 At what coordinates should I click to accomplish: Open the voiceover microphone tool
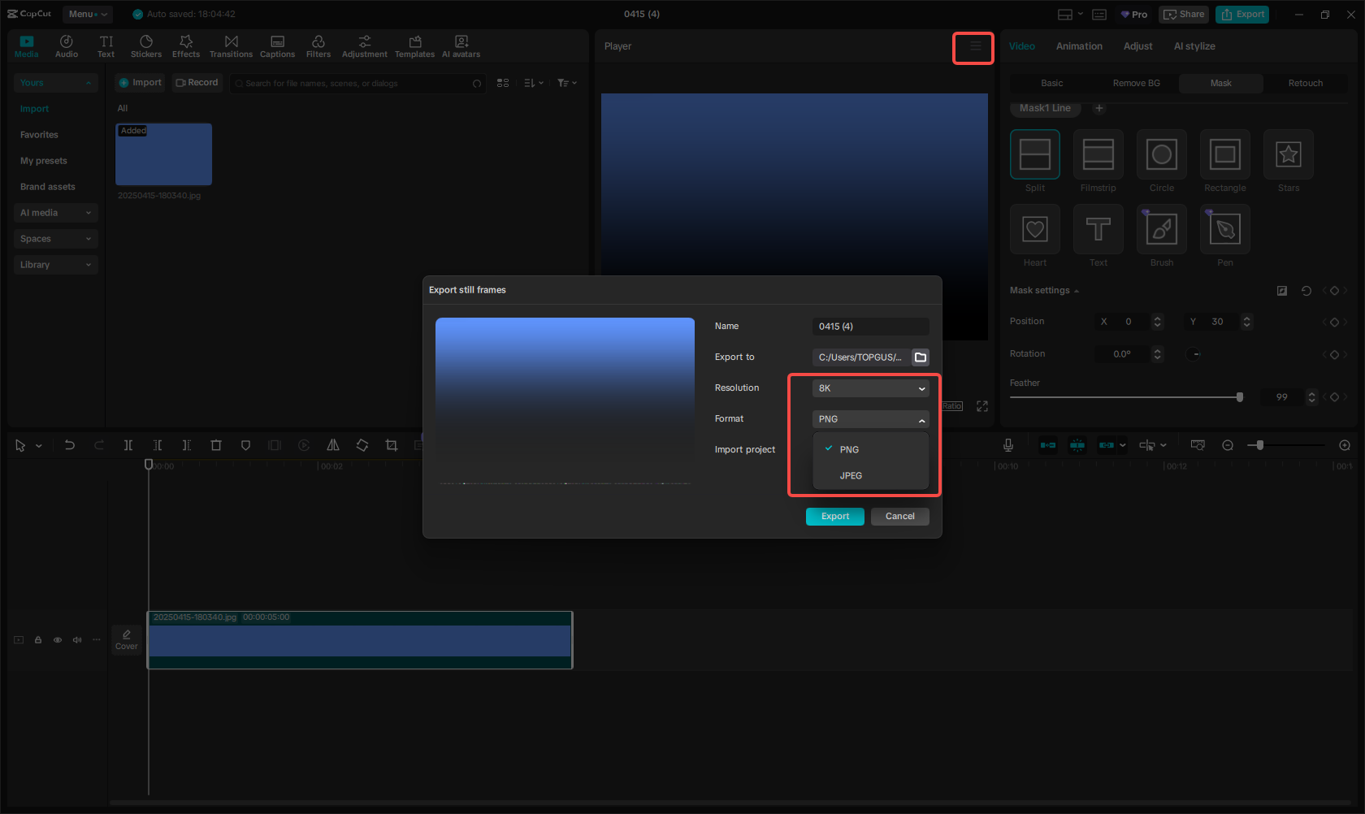[x=1007, y=444]
